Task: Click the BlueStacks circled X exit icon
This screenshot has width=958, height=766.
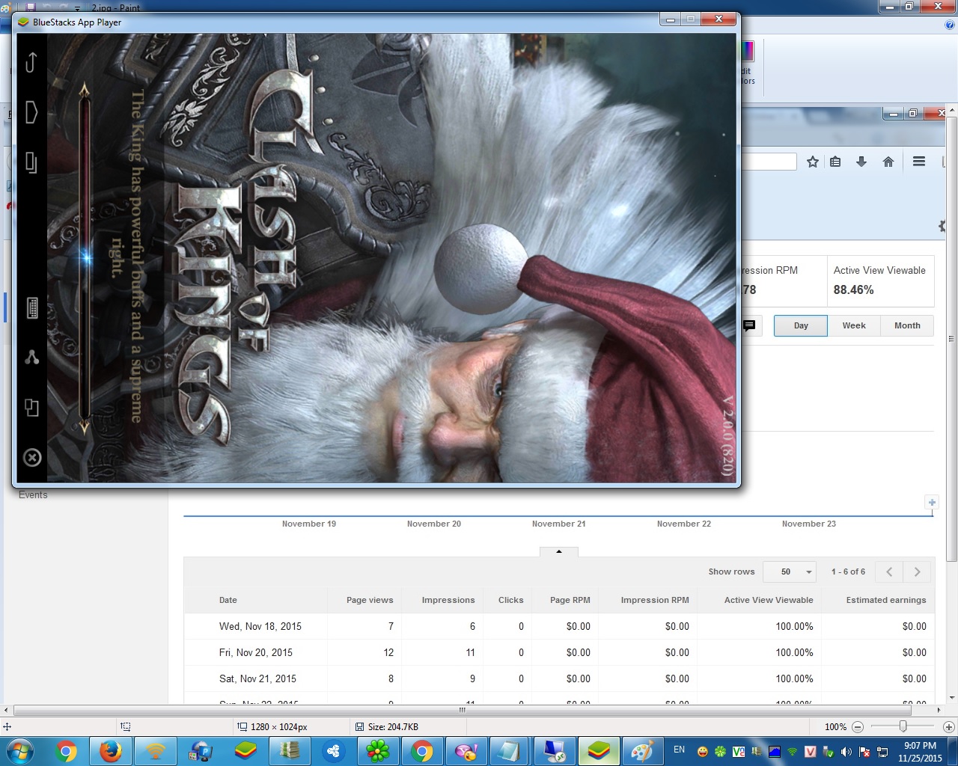Action: (x=32, y=457)
